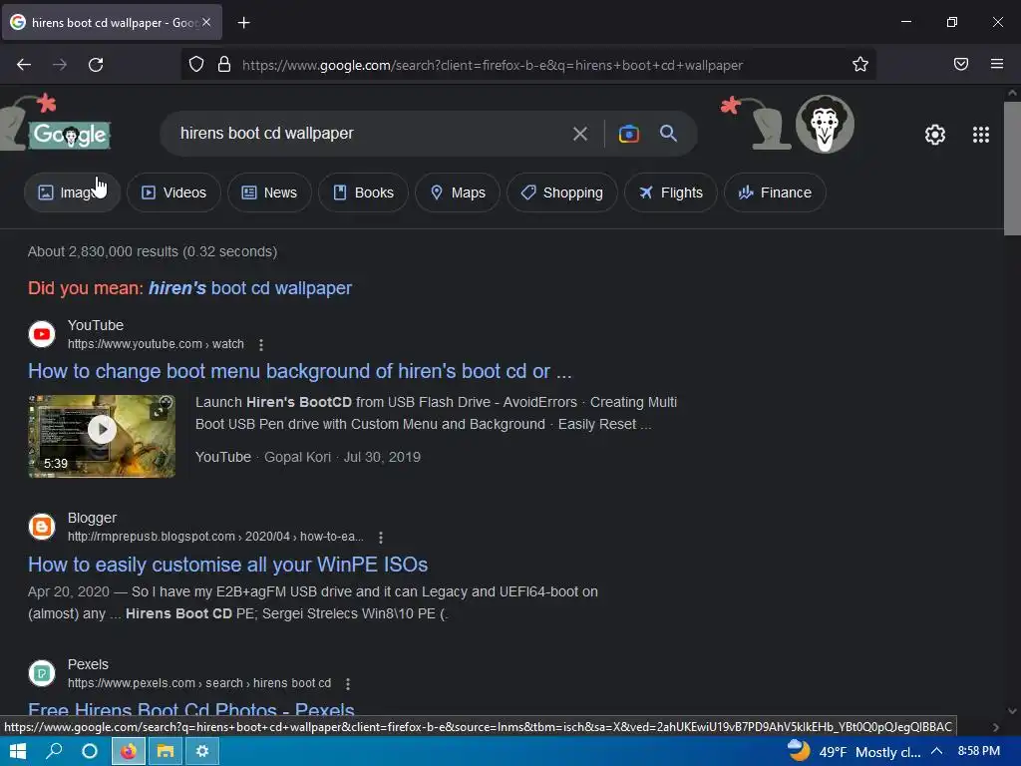1021x766 pixels.
Task: Clear the search query text
Action: click(579, 135)
